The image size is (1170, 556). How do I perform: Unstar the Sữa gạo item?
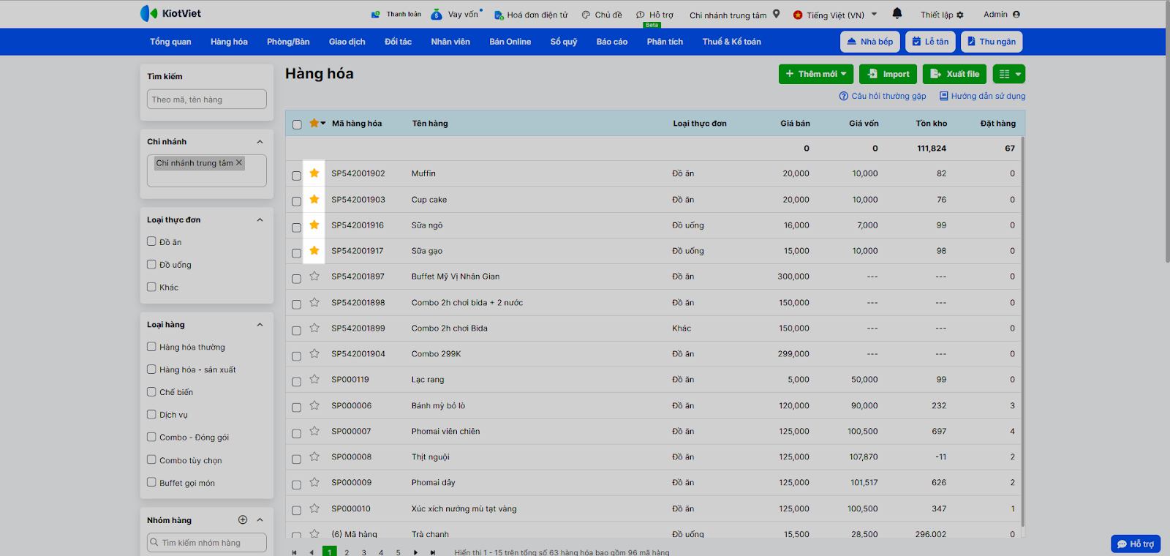314,250
